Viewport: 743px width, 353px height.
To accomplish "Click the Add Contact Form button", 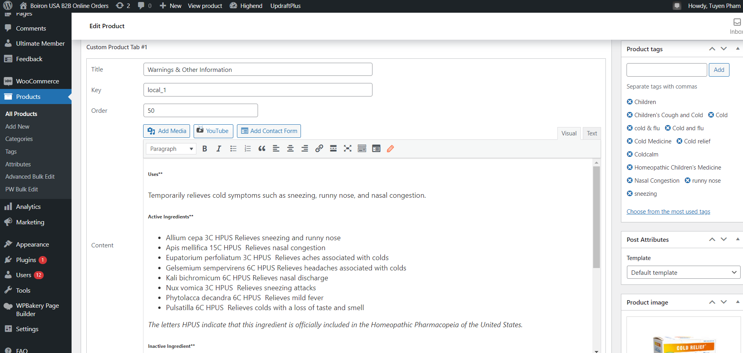I will [x=269, y=131].
